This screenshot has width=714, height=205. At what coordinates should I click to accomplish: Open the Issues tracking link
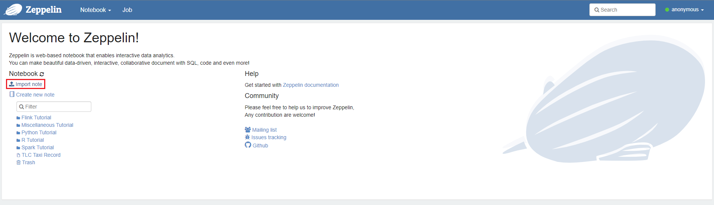(x=269, y=137)
